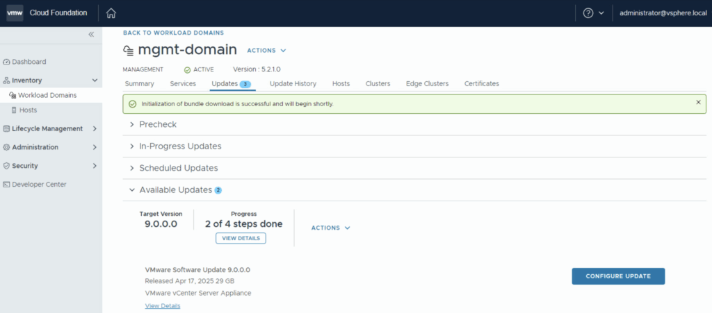Collapse the sidebar with double chevron icon
The height and width of the screenshot is (313, 712).
(x=91, y=35)
